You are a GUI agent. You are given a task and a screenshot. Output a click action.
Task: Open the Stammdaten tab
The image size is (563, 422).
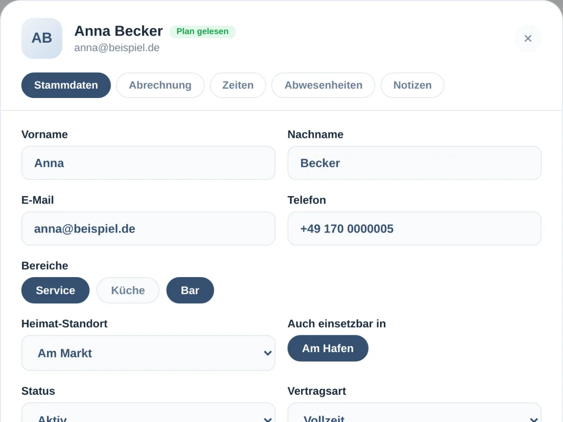click(66, 85)
